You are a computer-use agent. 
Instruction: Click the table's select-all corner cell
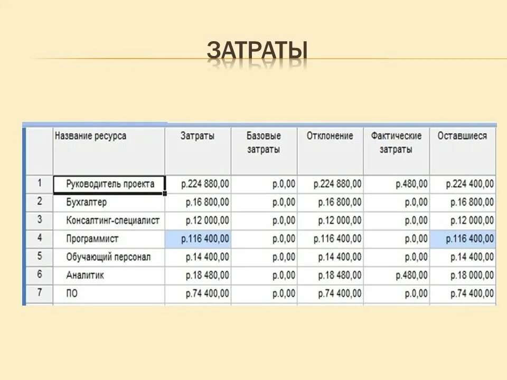click(39, 151)
